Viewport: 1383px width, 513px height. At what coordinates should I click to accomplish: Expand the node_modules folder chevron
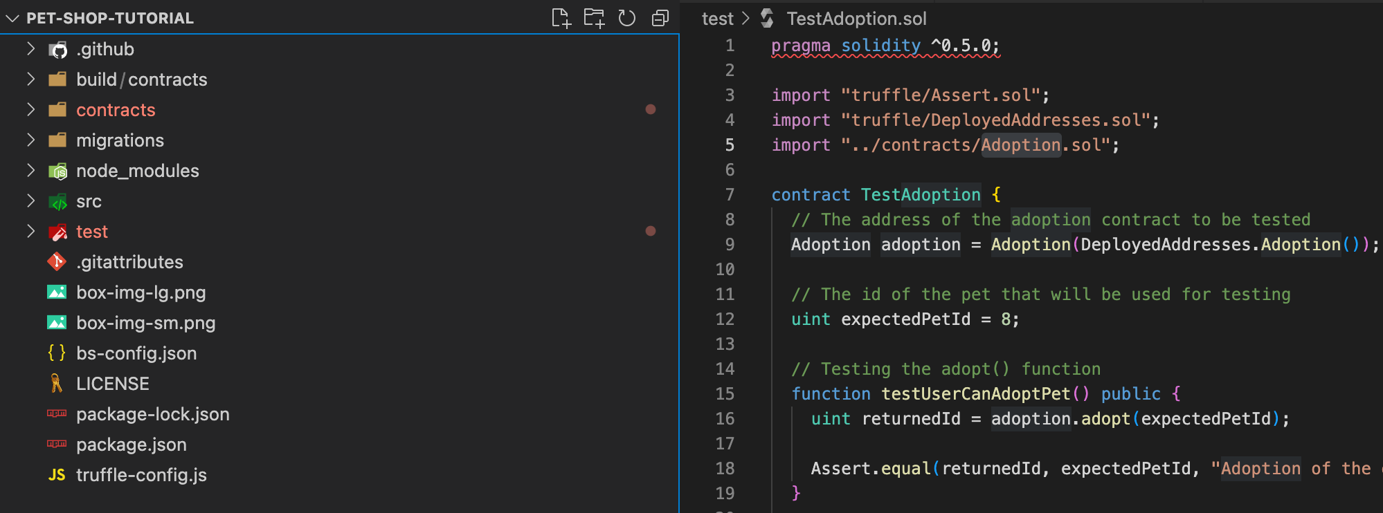point(30,170)
